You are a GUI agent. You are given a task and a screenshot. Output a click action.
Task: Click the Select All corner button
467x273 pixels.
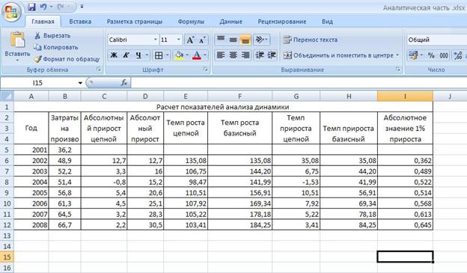pyautogui.click(x=7, y=96)
